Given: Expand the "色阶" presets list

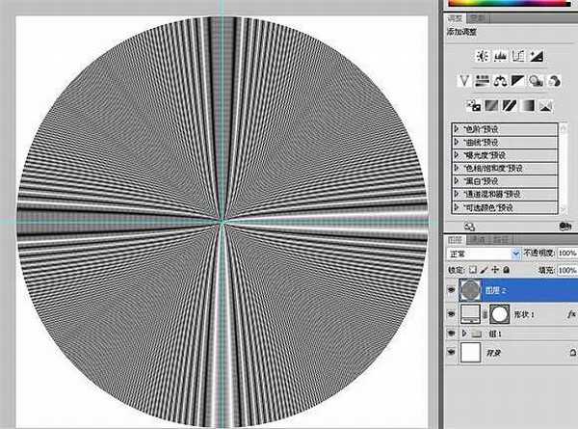Looking at the screenshot, I should pyautogui.click(x=457, y=127).
